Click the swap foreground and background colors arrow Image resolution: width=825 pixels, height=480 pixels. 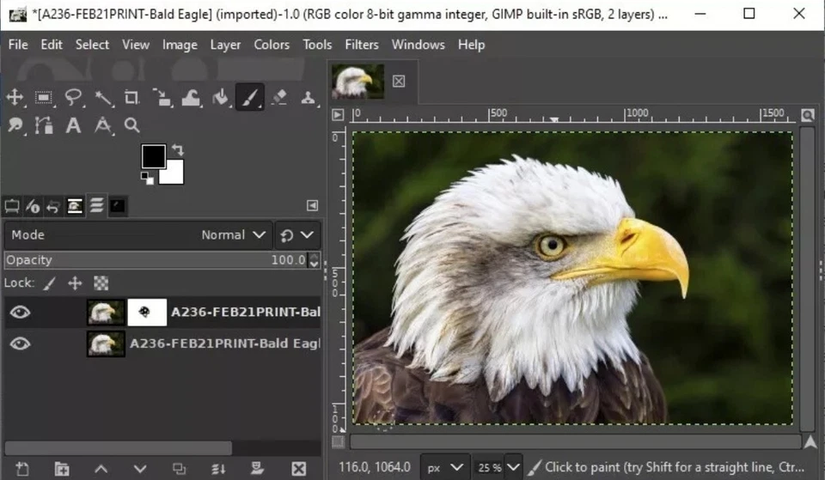click(178, 149)
